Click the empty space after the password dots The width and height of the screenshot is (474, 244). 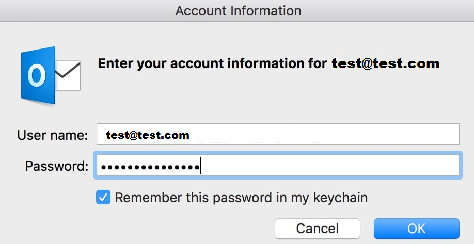(x=329, y=165)
